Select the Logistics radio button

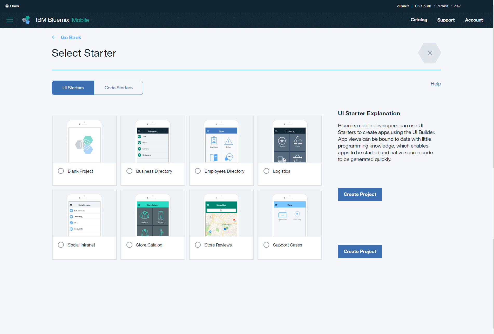point(266,171)
